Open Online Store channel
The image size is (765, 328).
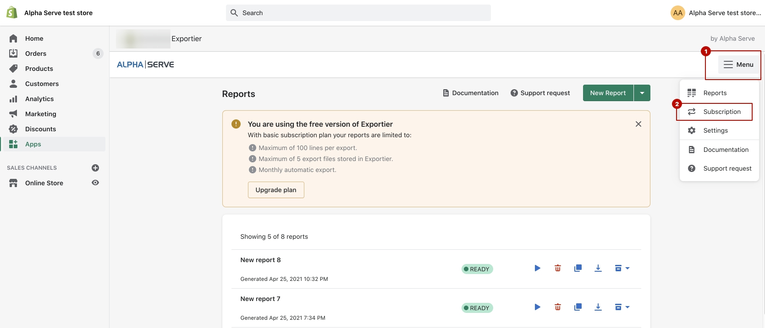point(44,183)
